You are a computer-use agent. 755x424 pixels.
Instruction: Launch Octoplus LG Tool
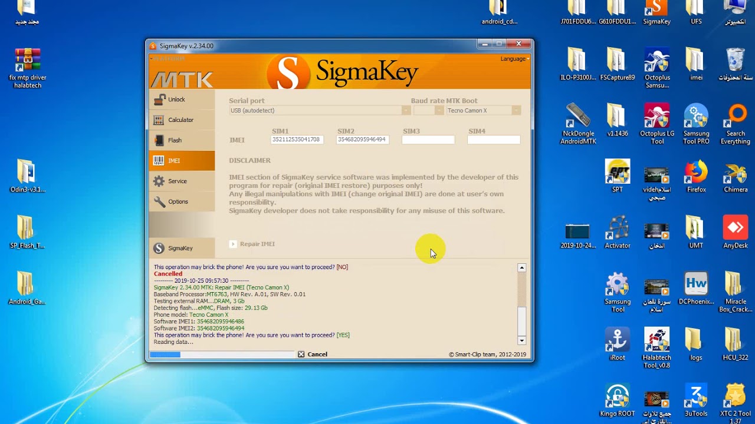656,124
